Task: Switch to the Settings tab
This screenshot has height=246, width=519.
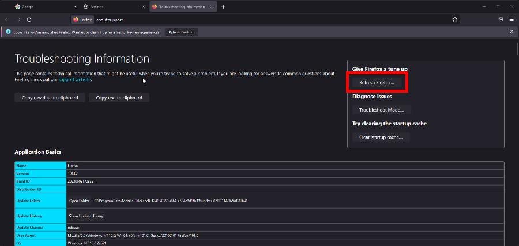Action: (114, 7)
